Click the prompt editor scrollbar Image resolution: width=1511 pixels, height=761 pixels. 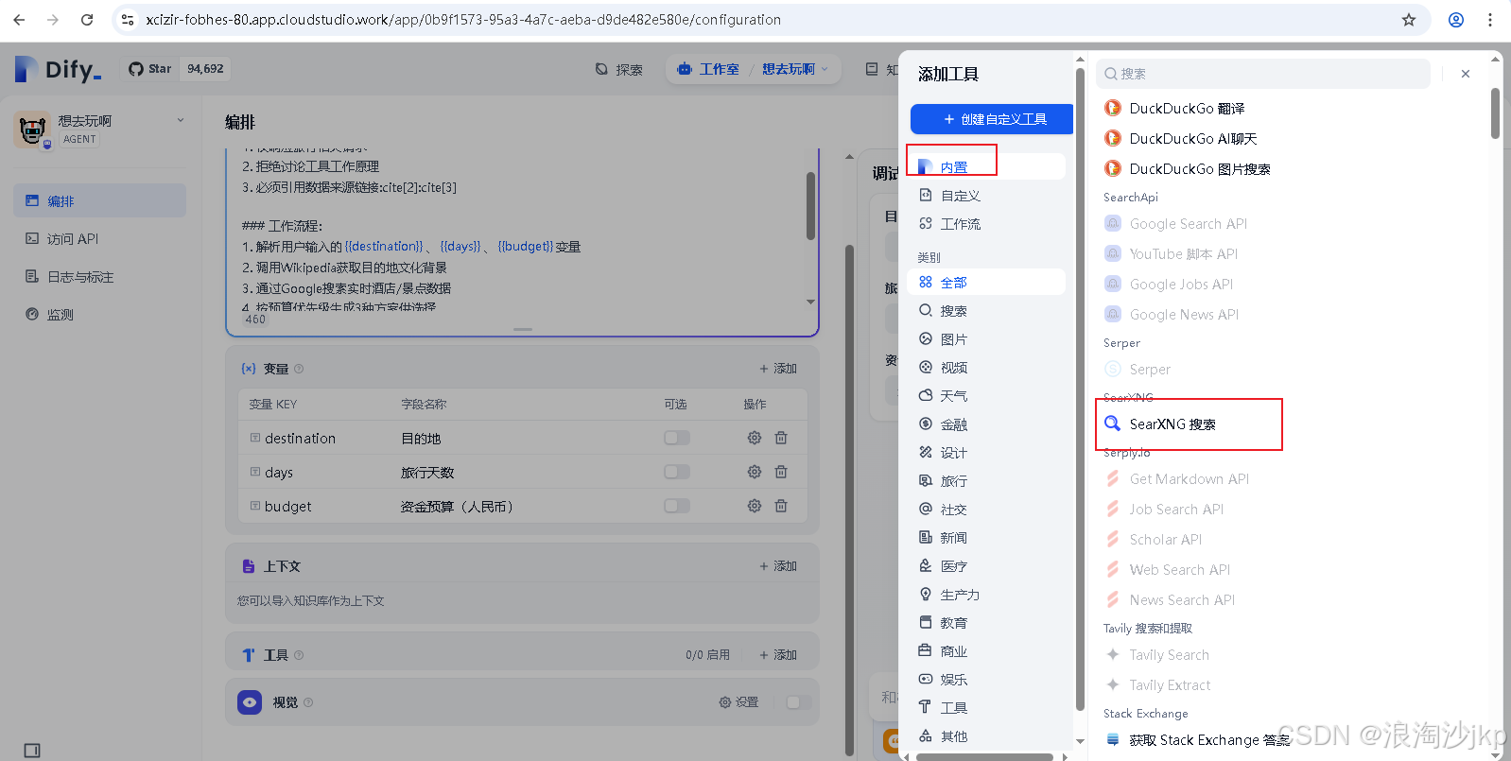click(810, 206)
